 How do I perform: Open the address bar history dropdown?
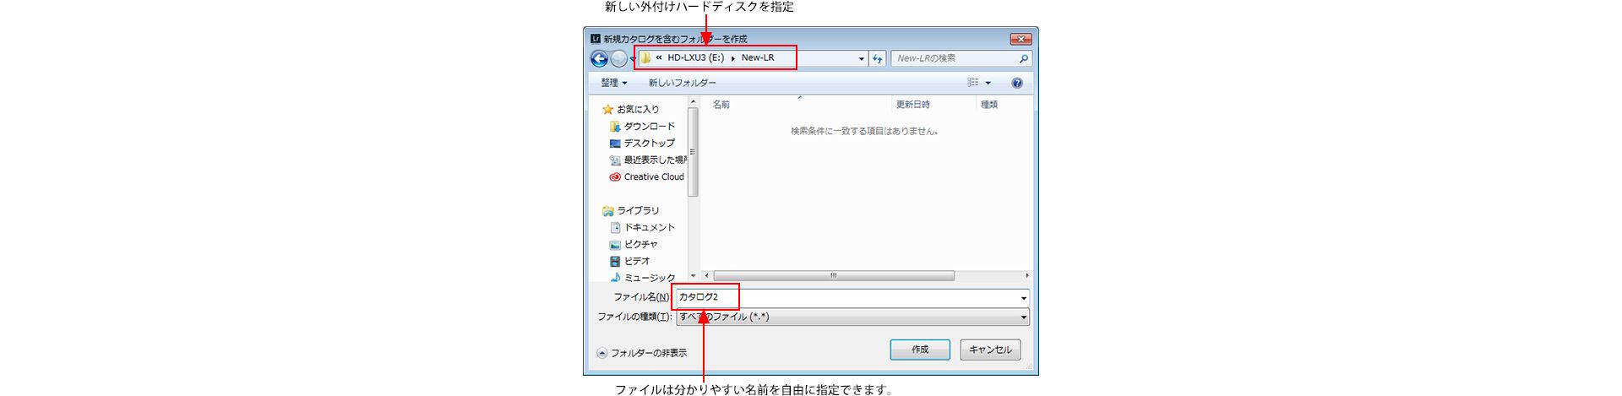click(x=861, y=58)
